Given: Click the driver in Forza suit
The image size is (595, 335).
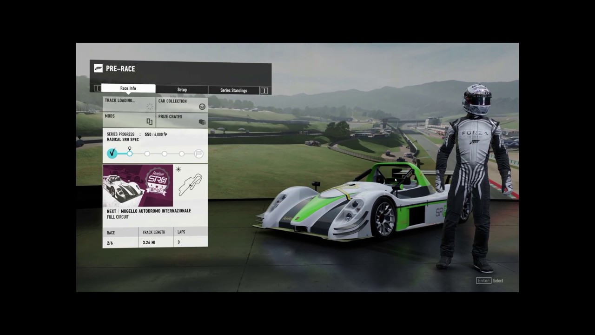Looking at the screenshot, I should tap(474, 177).
